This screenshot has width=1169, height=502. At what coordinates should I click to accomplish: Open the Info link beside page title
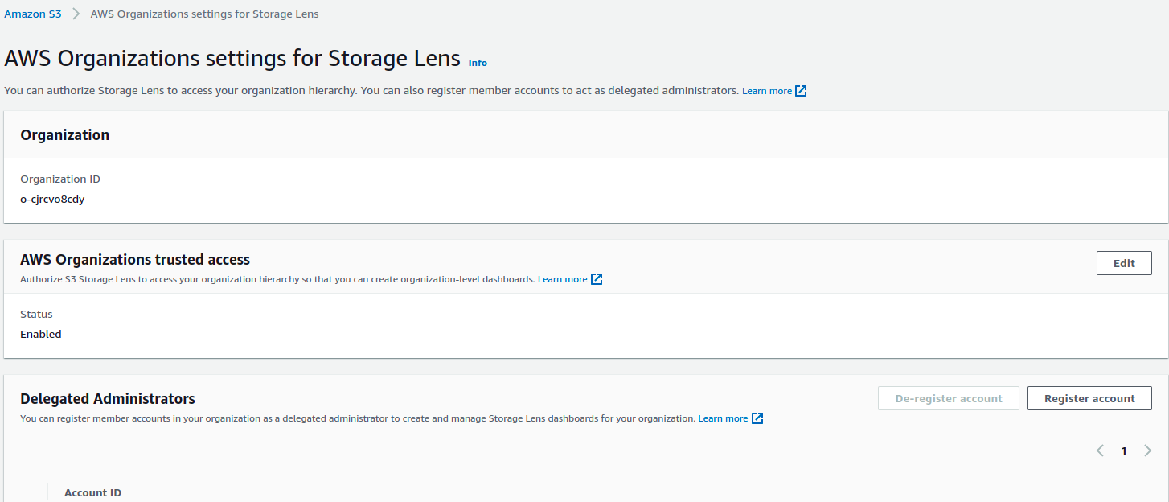478,63
